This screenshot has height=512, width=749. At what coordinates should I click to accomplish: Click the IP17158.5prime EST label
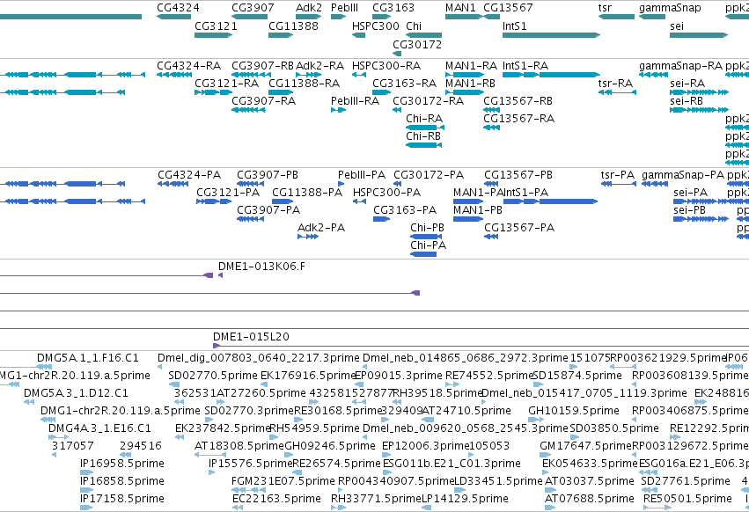pyautogui.click(x=122, y=499)
